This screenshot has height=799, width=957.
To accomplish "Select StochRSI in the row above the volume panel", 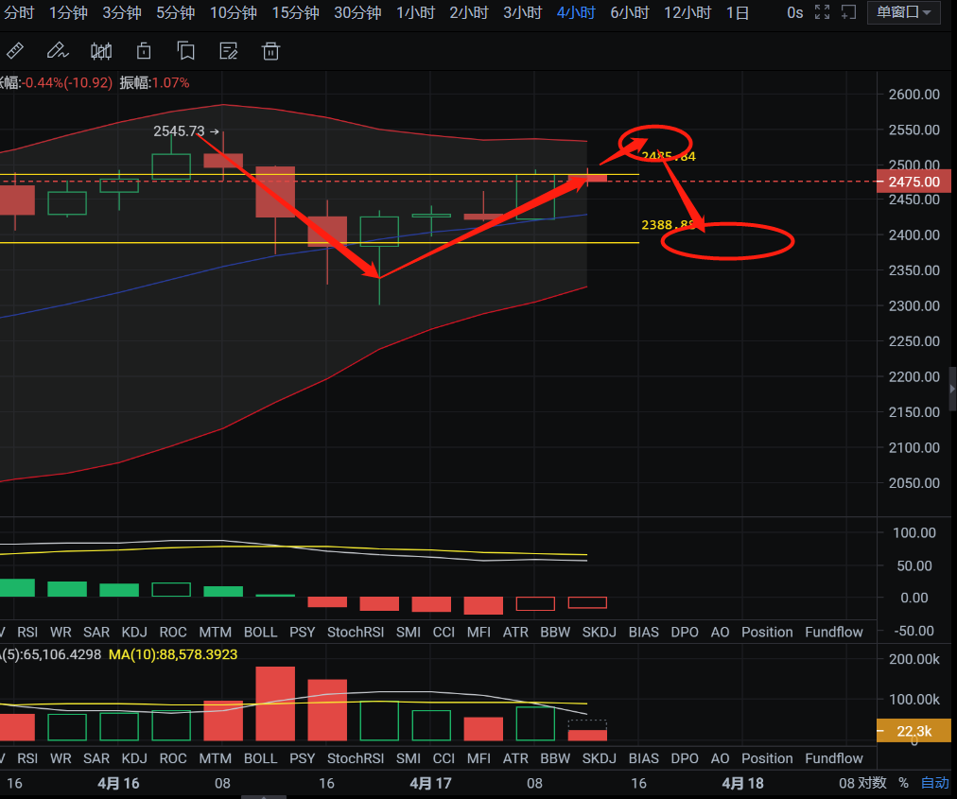I will click(x=356, y=632).
